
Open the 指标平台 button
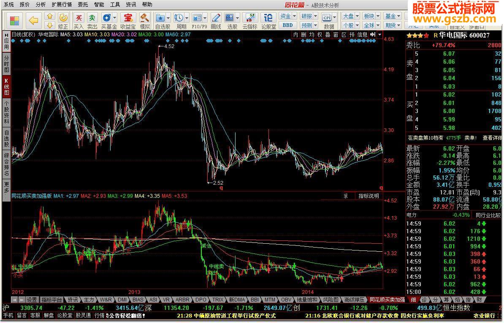click(x=51, y=299)
